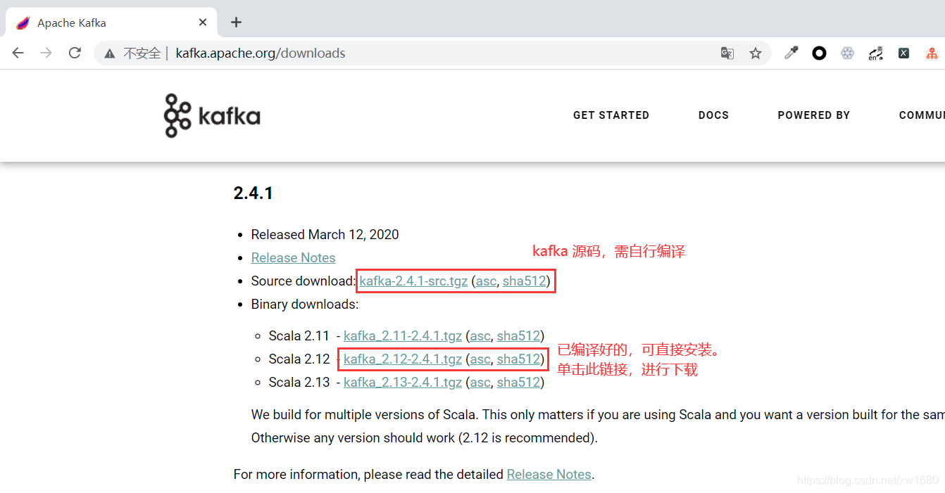Click the 2.4.1 version heading
945x493 pixels.
(x=254, y=193)
